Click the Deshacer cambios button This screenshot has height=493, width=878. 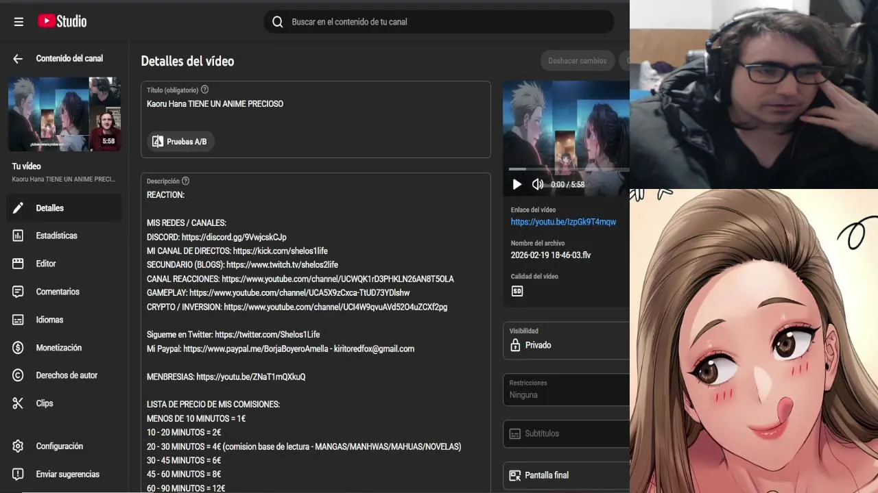578,61
